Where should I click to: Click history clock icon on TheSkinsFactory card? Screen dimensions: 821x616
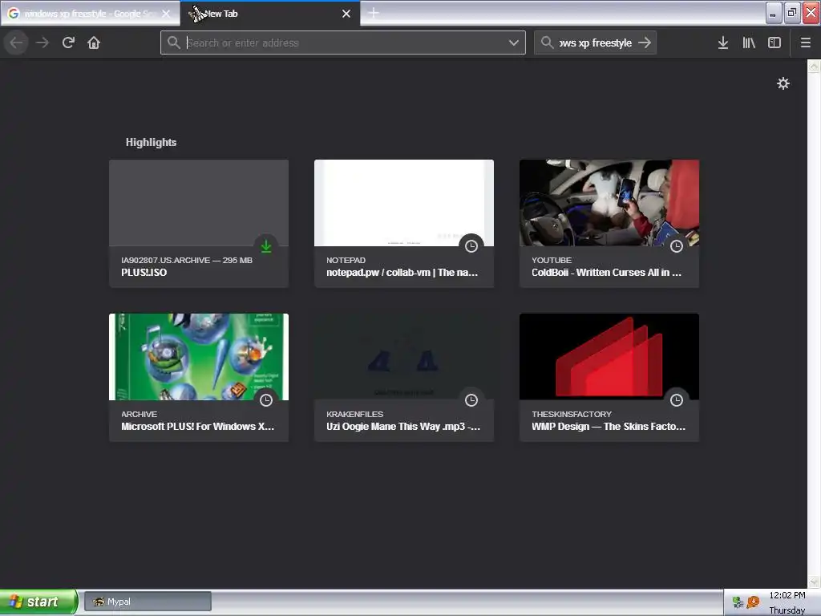pyautogui.click(x=677, y=399)
